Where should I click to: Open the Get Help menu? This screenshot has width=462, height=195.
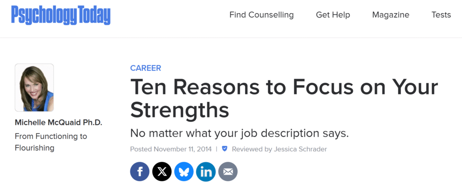pos(333,15)
